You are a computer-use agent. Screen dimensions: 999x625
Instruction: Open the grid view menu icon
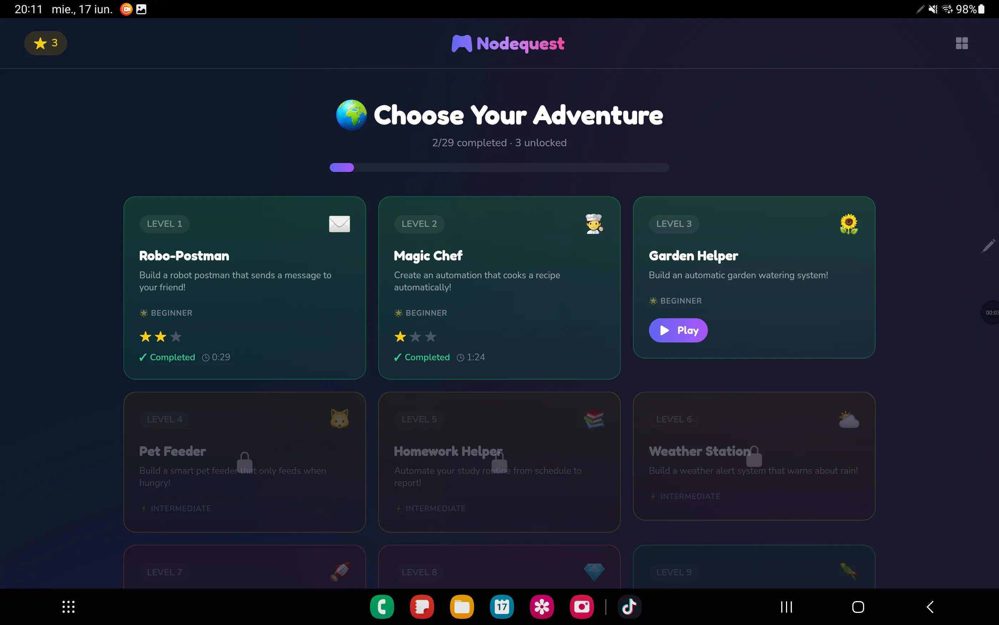coord(962,44)
